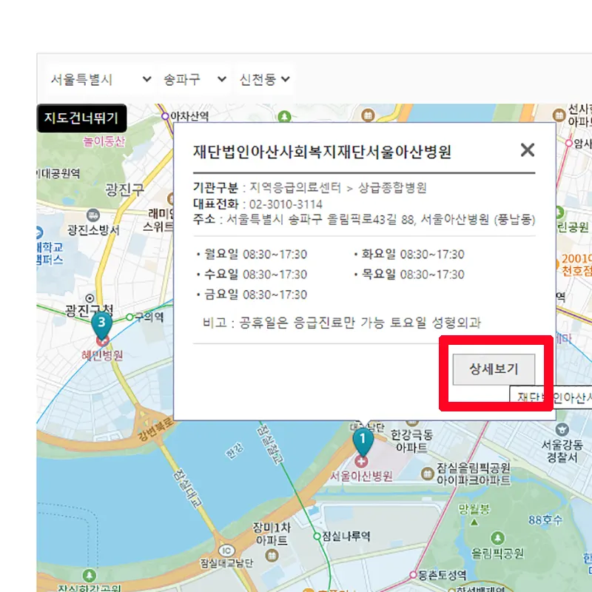The height and width of the screenshot is (592, 592).
Task: Click the 광진소방서 fire station icon
Action: coord(93,215)
